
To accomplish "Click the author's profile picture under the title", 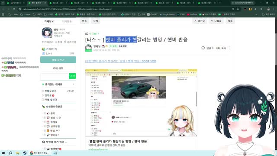I will (88, 48).
